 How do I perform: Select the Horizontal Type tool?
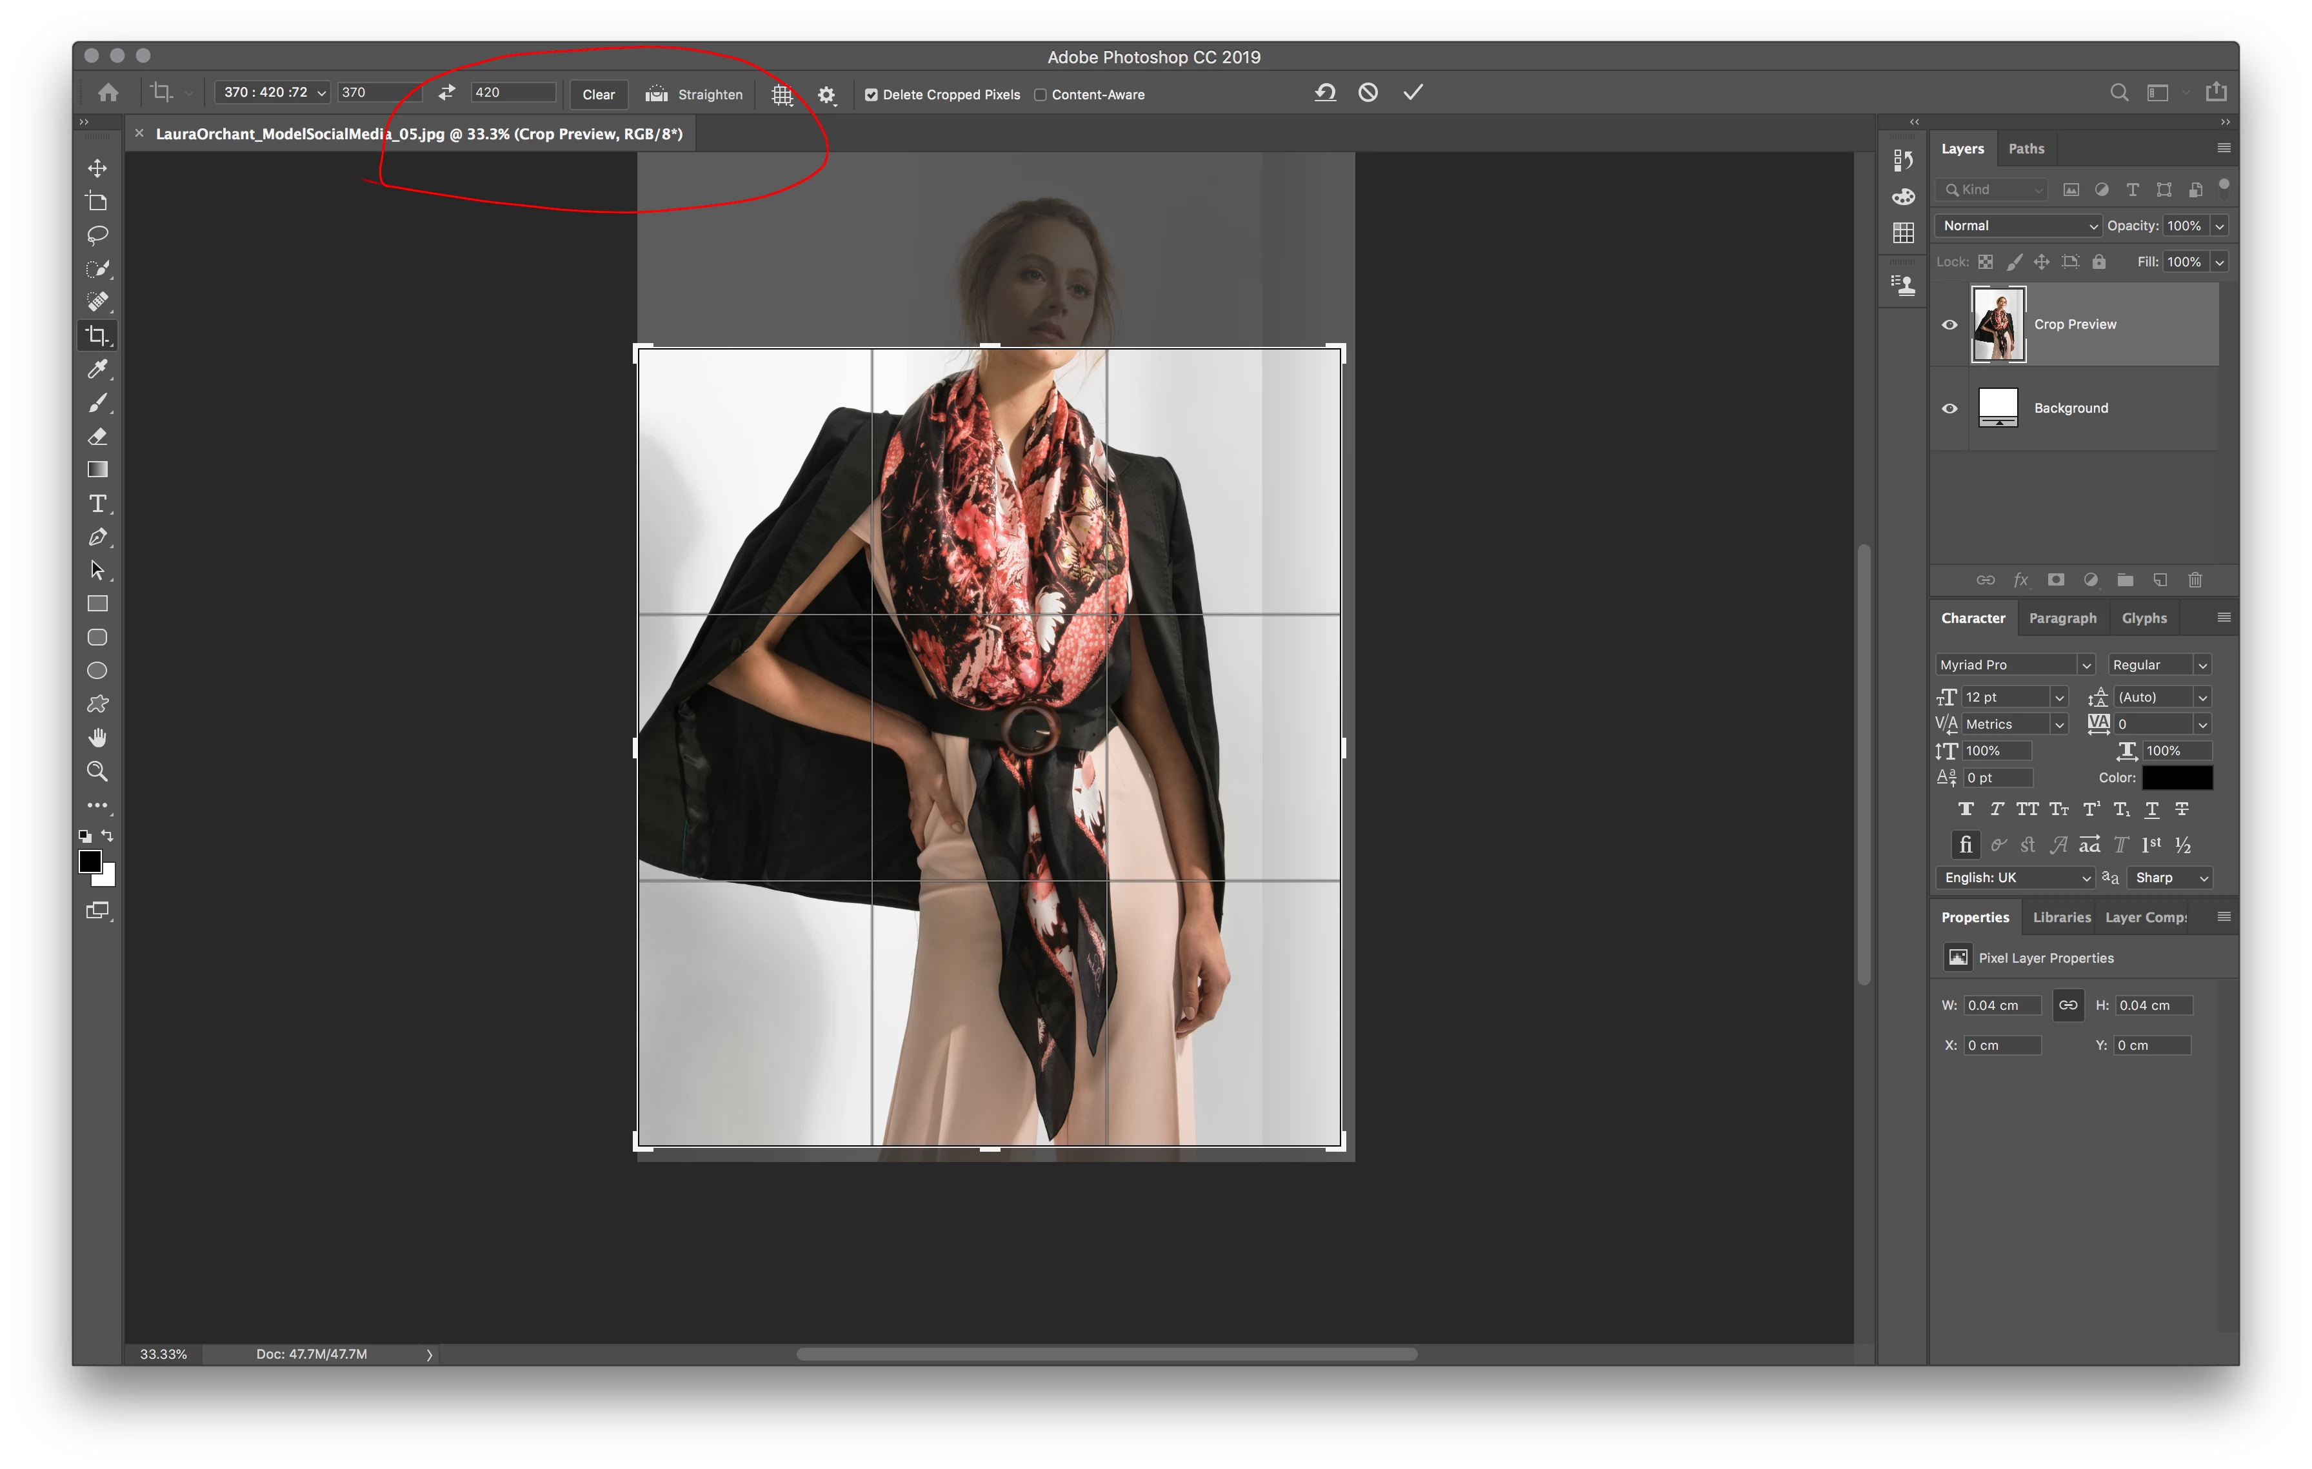tap(97, 504)
